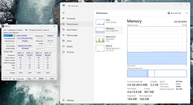Click the memory usage graph in Task Manager
The height and width of the screenshot is (105, 193).
157,45
